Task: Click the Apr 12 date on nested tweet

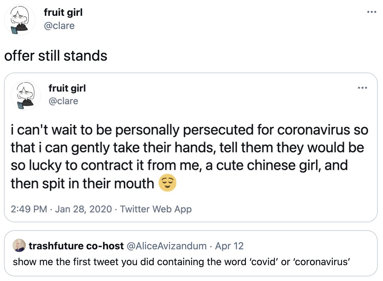Action: tap(229, 246)
